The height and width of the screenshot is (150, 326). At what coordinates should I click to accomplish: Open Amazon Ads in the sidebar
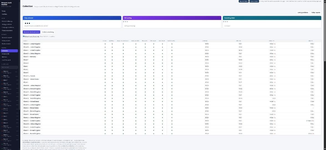tap(6, 54)
